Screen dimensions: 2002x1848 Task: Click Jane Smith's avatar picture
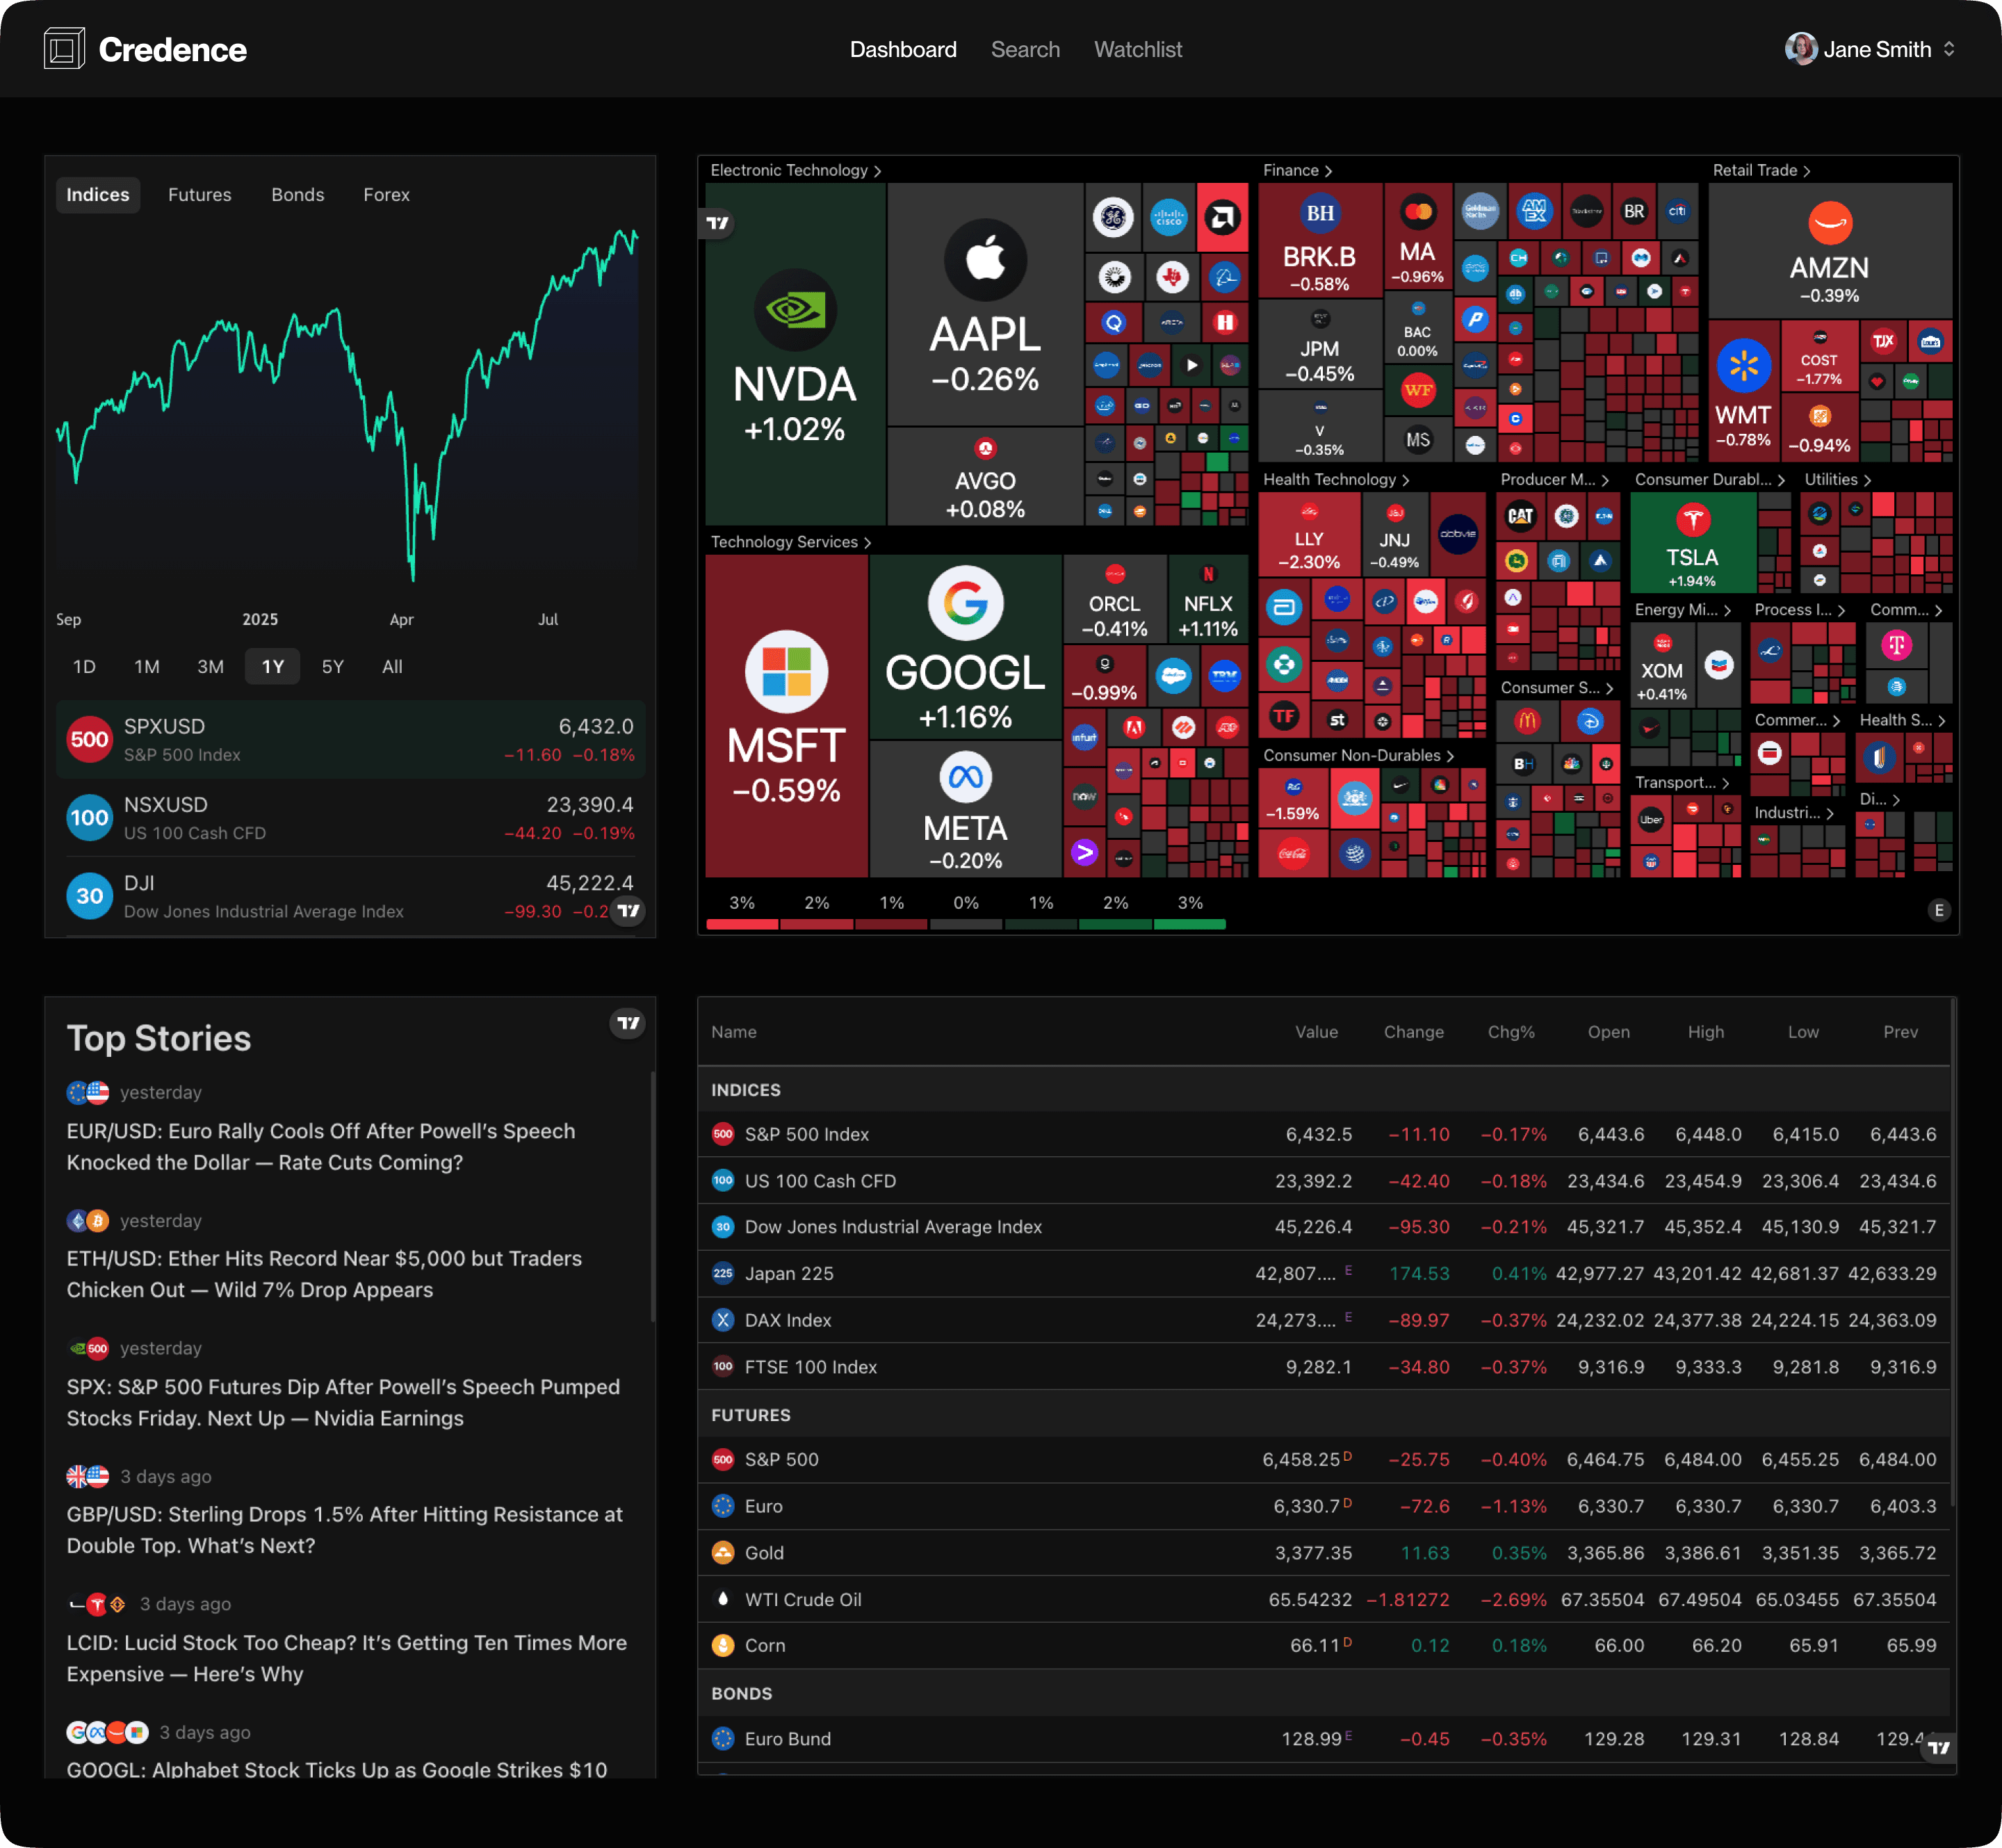(1801, 49)
